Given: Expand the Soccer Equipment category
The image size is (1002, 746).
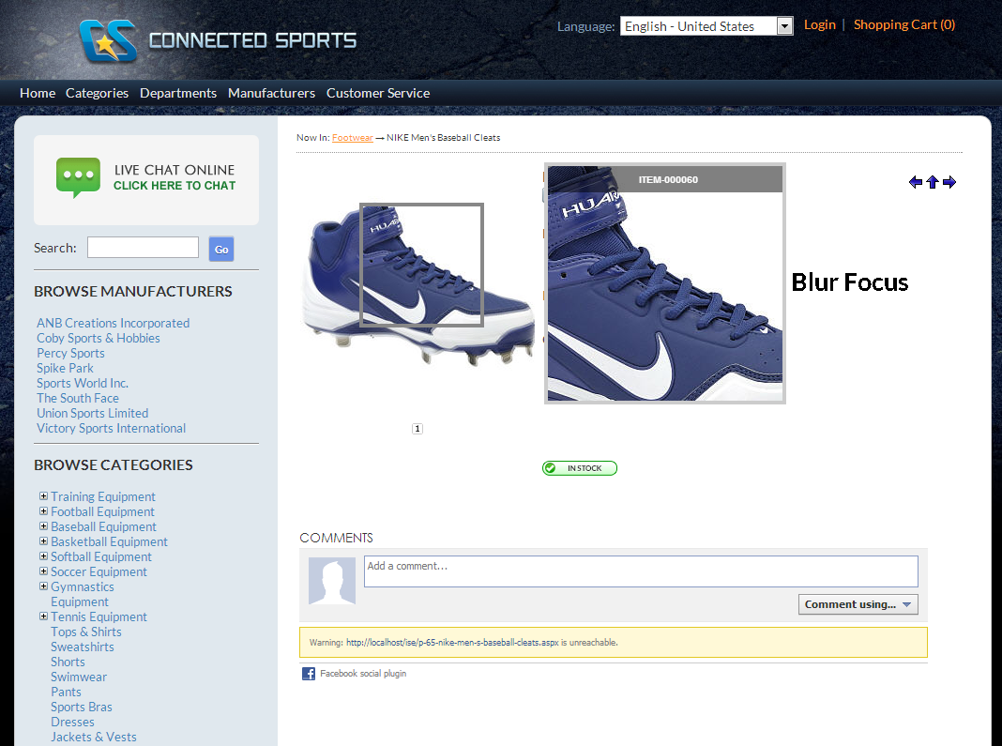Looking at the screenshot, I should click(43, 571).
